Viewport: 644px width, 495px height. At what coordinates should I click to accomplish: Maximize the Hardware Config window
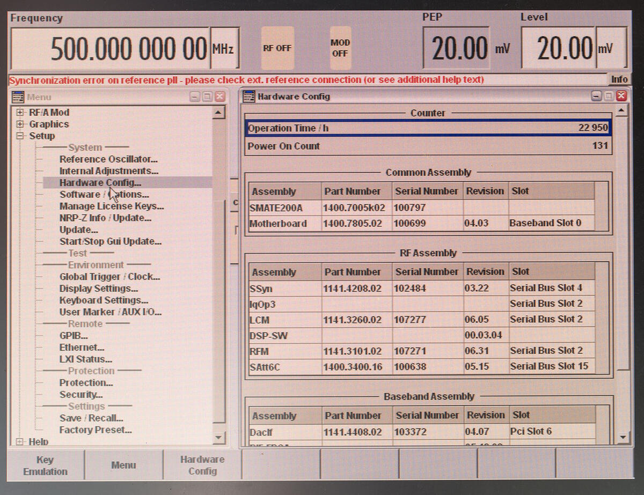(609, 97)
